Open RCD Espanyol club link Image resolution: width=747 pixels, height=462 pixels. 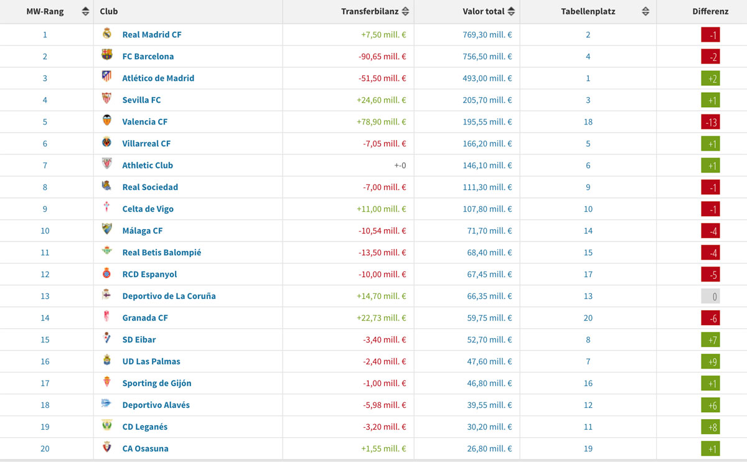click(x=149, y=274)
